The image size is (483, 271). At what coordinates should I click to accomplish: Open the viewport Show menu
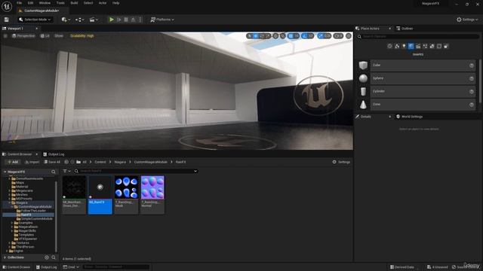coord(59,36)
